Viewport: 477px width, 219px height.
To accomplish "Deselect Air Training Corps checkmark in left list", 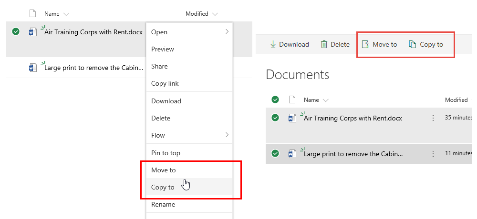I will pyautogui.click(x=16, y=31).
